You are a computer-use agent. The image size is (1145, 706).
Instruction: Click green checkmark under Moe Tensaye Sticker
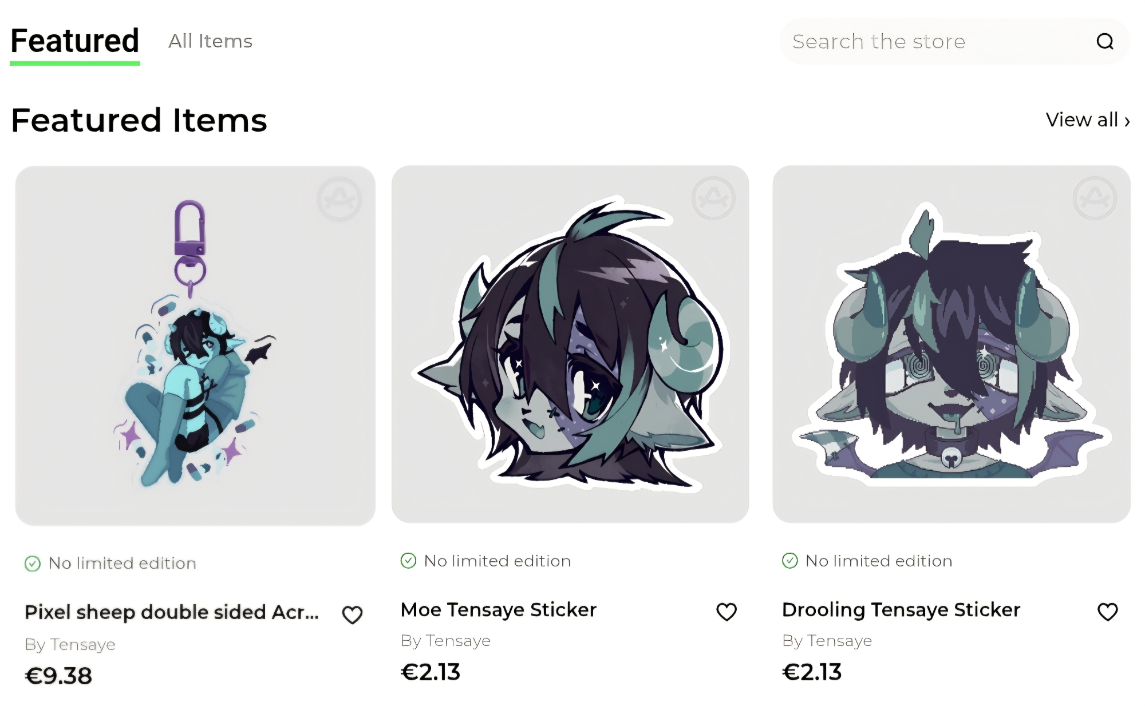pos(408,561)
